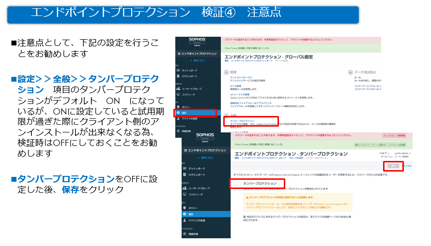Click 概要に戻る back link in upper sidebar

point(198,60)
